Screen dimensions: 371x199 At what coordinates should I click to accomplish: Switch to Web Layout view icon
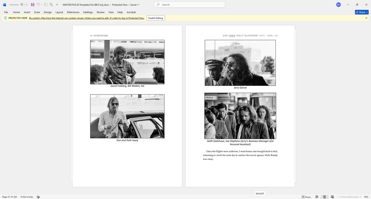(x=332, y=197)
